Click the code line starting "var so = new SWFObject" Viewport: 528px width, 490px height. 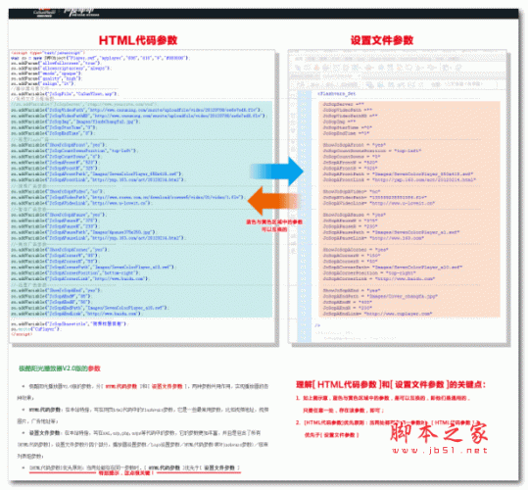coord(100,58)
